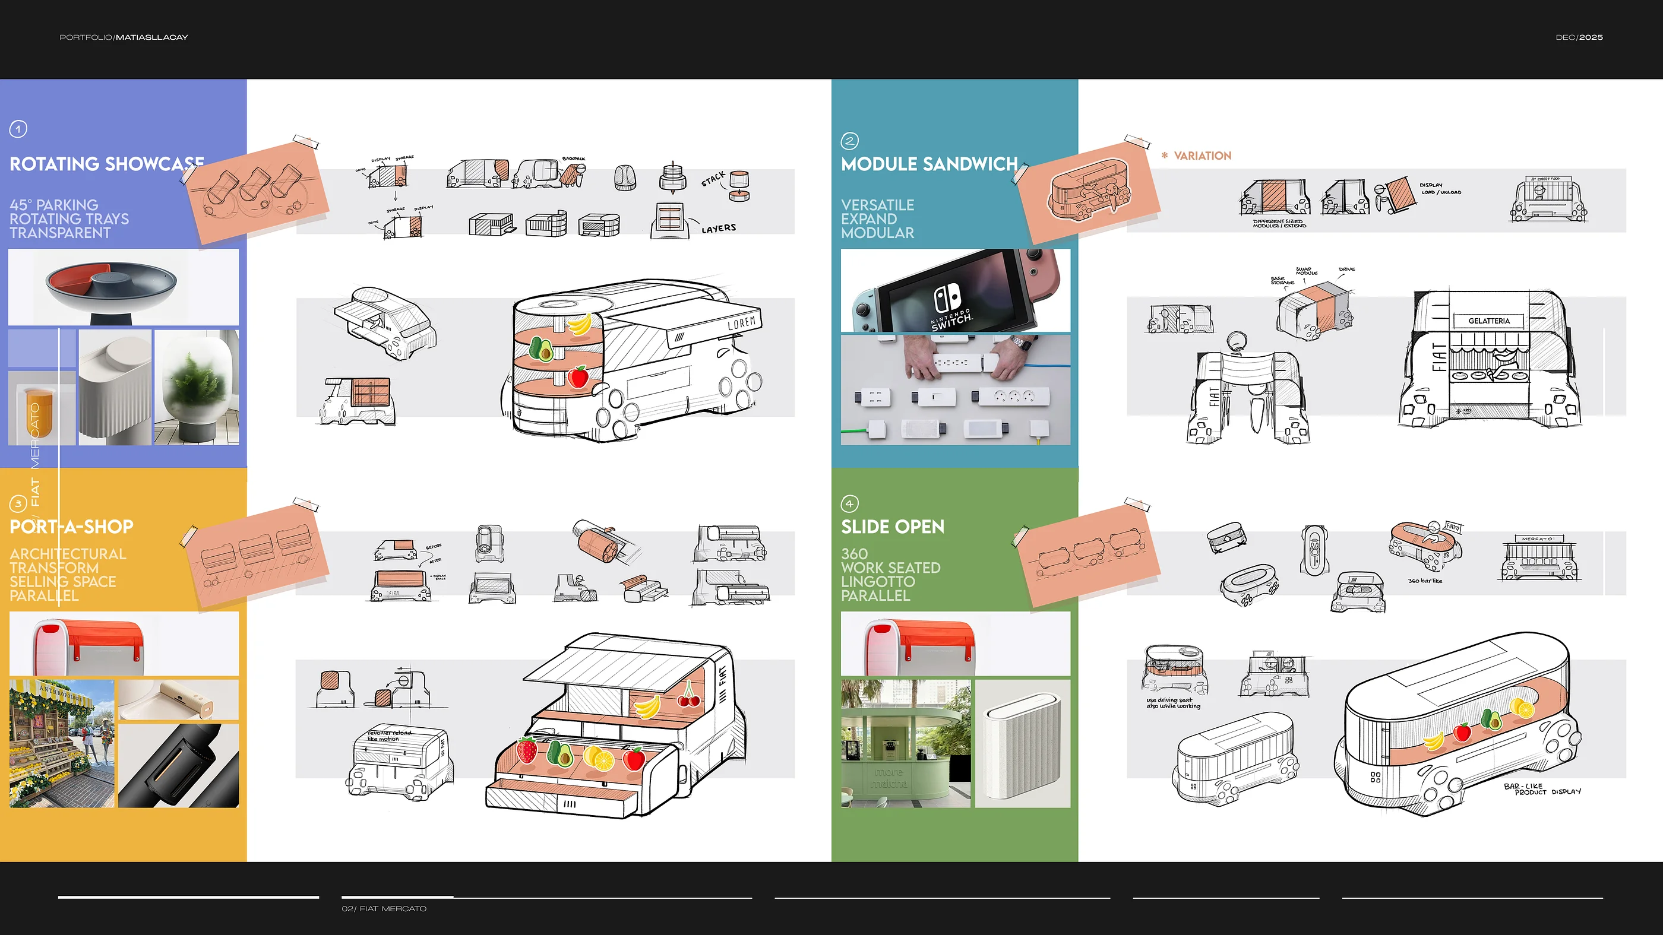Click the circled number 1 icon
This screenshot has width=1663, height=935.
pyautogui.click(x=18, y=129)
